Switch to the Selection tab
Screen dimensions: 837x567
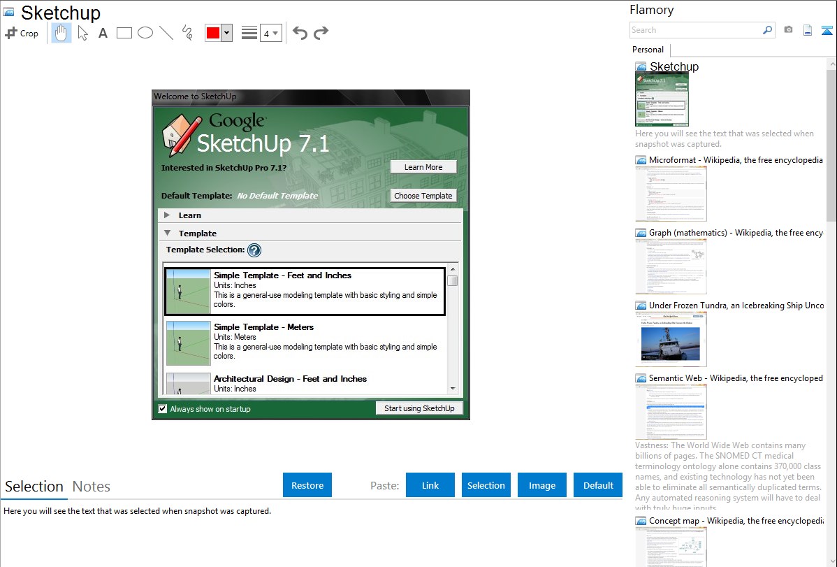click(x=34, y=487)
